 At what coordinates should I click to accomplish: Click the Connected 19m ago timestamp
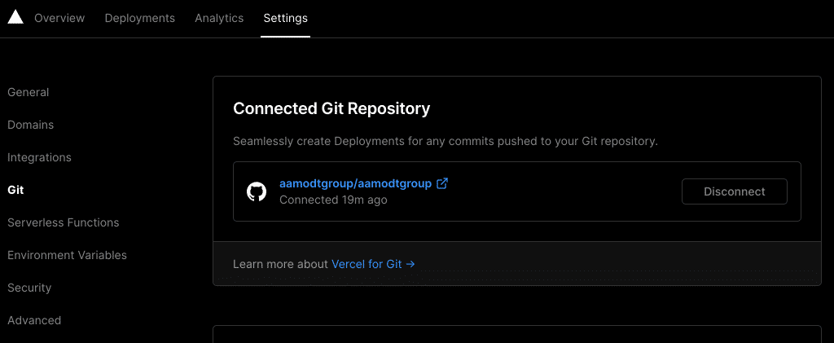click(333, 200)
